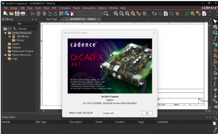Open the New document toolbar icon
The image size is (218, 134).
(6, 14)
